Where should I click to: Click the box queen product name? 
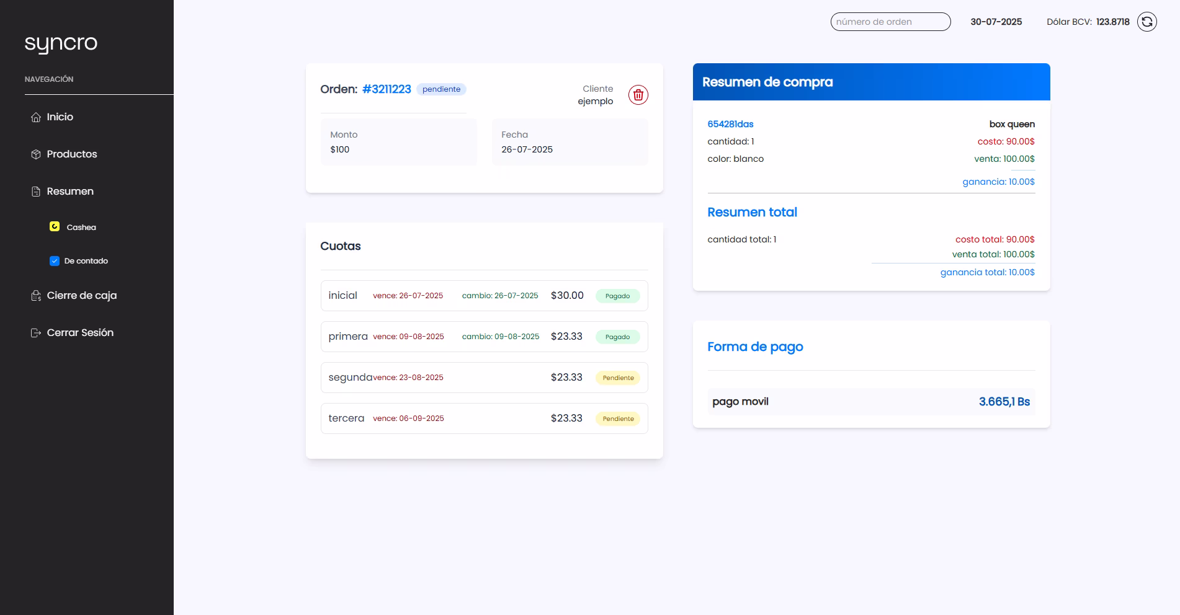pos(1012,124)
